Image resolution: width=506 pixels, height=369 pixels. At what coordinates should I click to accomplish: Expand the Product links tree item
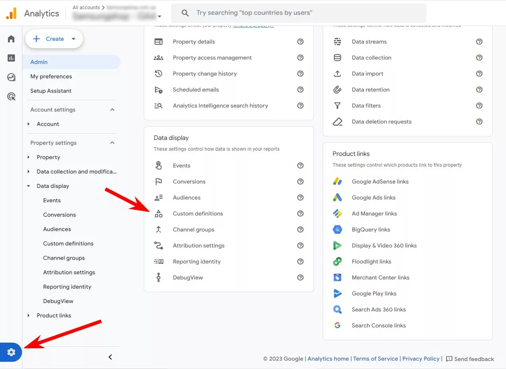(x=28, y=315)
